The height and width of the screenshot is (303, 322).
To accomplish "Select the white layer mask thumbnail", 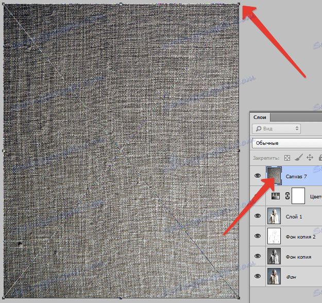I will (x=298, y=196).
